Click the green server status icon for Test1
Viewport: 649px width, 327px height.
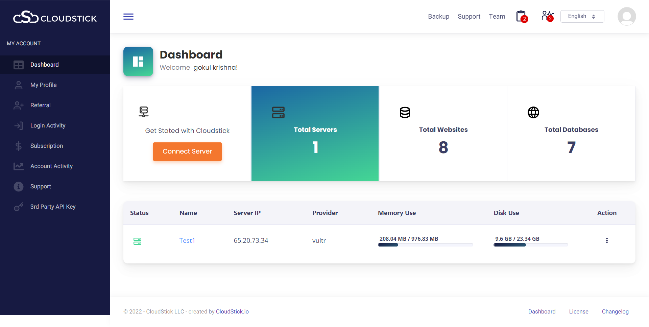pos(137,241)
